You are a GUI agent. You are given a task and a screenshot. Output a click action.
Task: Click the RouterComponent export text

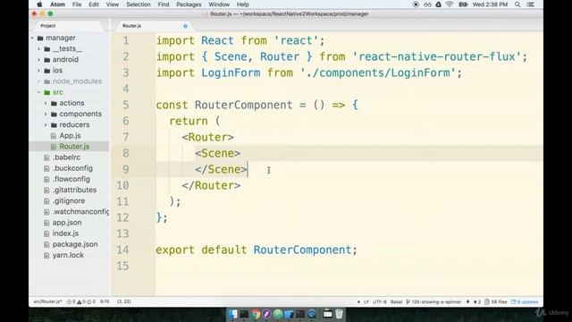click(302, 250)
